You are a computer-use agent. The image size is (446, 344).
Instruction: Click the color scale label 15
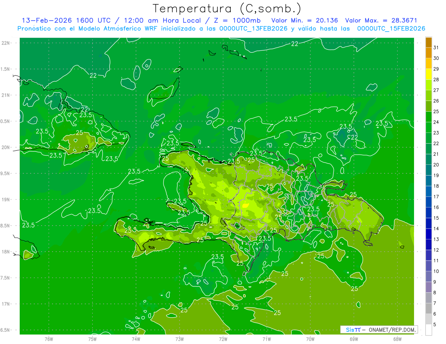pyautogui.click(x=436, y=218)
